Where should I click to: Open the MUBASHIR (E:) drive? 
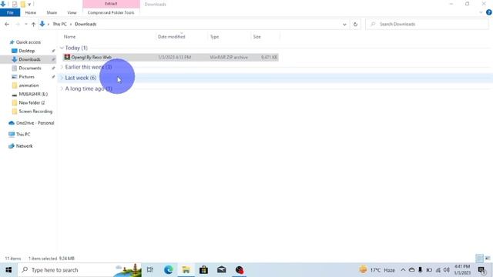coord(33,94)
